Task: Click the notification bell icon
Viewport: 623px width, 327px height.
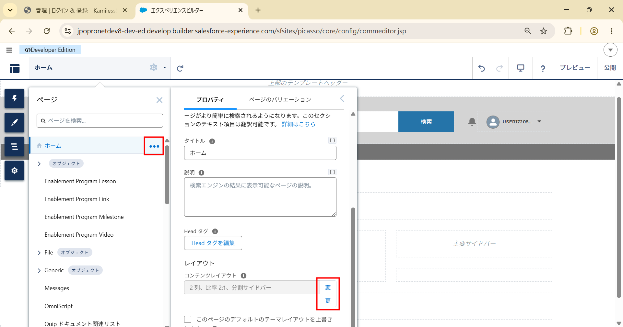Action: (472, 122)
